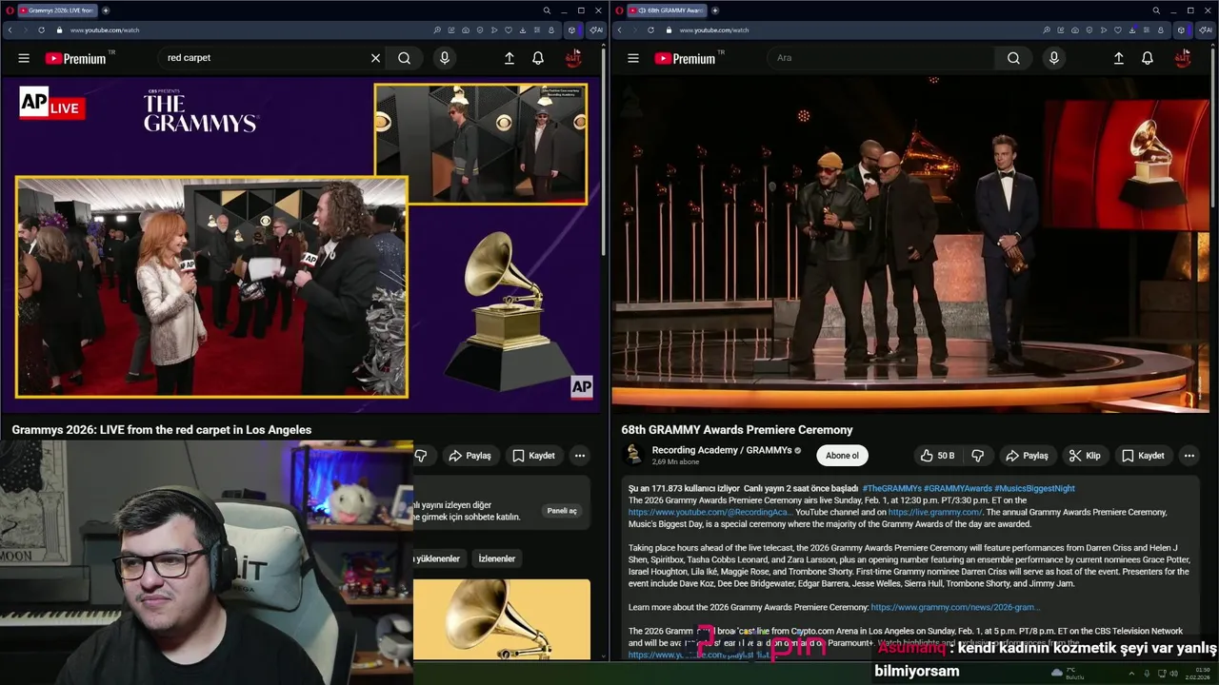Open new tab in right Opera window
This screenshot has height=685, width=1219.
(714, 10)
